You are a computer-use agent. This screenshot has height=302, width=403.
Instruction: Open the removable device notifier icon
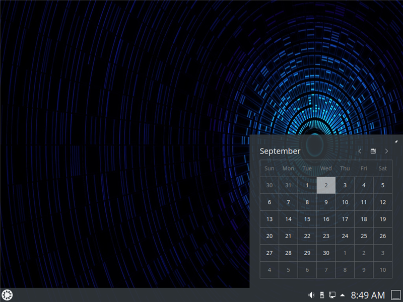321,295
